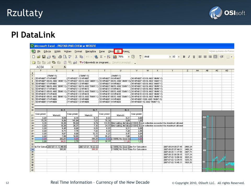Image resolution: width=251 pixels, height=186 pixels.
Task: Expand the Borders dropdown arrow
Action: pos(231,57)
